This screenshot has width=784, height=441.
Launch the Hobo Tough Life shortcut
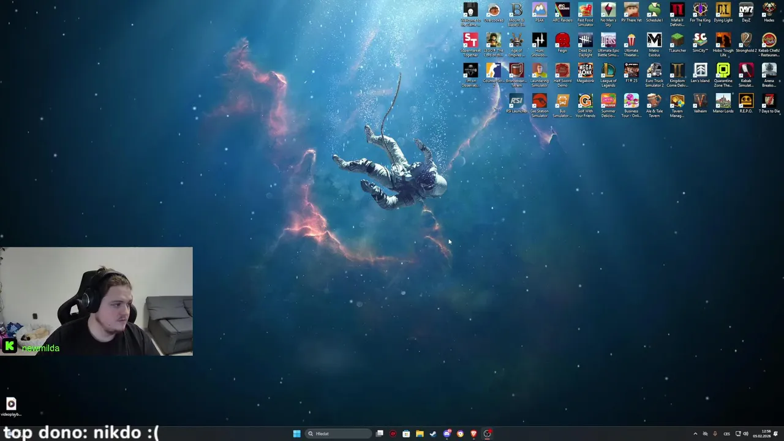click(723, 44)
